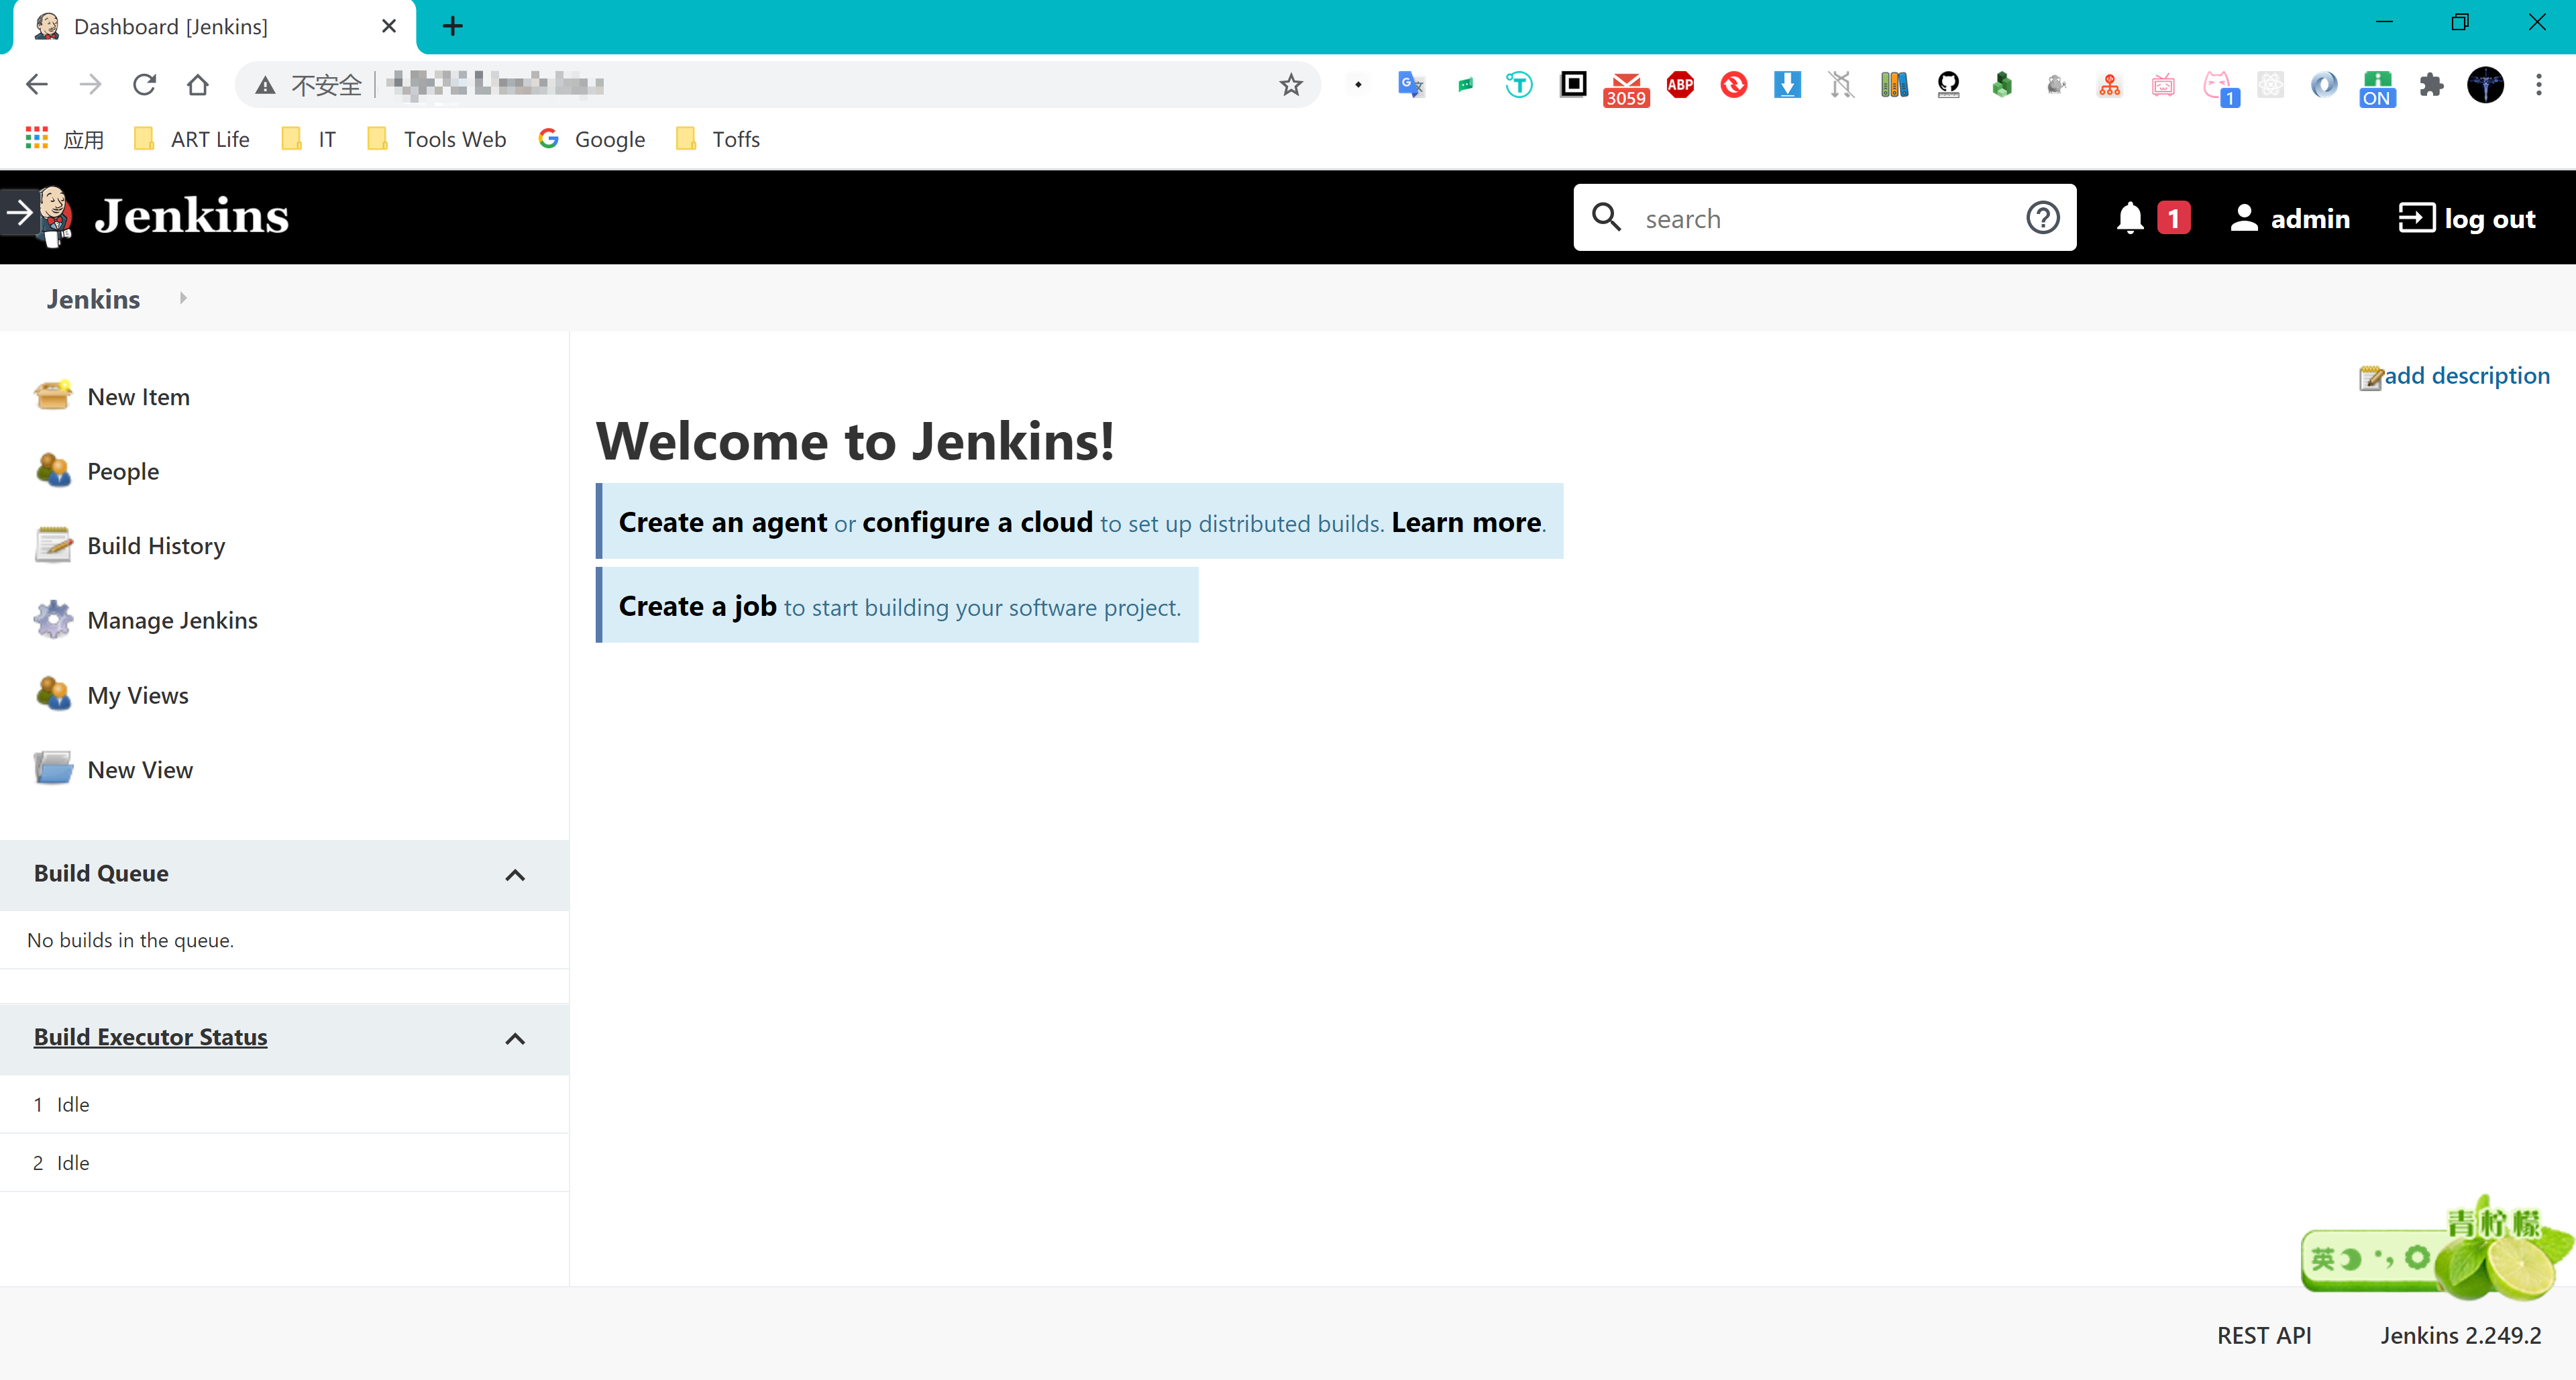2576x1380 pixels.
Task: Click the Build History notepad icon
Action: (52, 545)
